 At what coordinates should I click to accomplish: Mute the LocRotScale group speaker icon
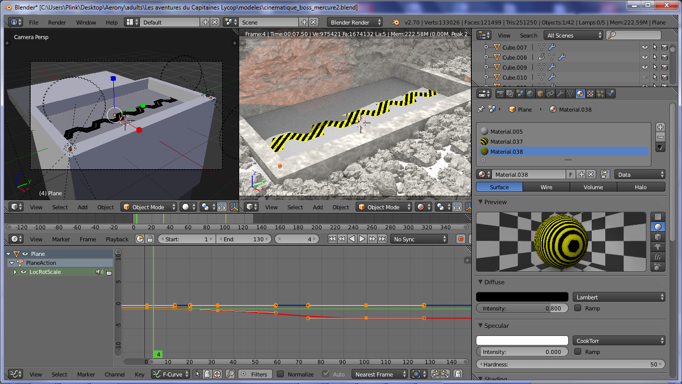point(99,272)
